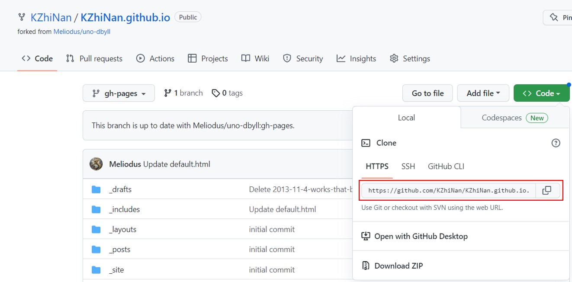Select the SSH clone option
The width and height of the screenshot is (572, 282).
pyautogui.click(x=408, y=167)
